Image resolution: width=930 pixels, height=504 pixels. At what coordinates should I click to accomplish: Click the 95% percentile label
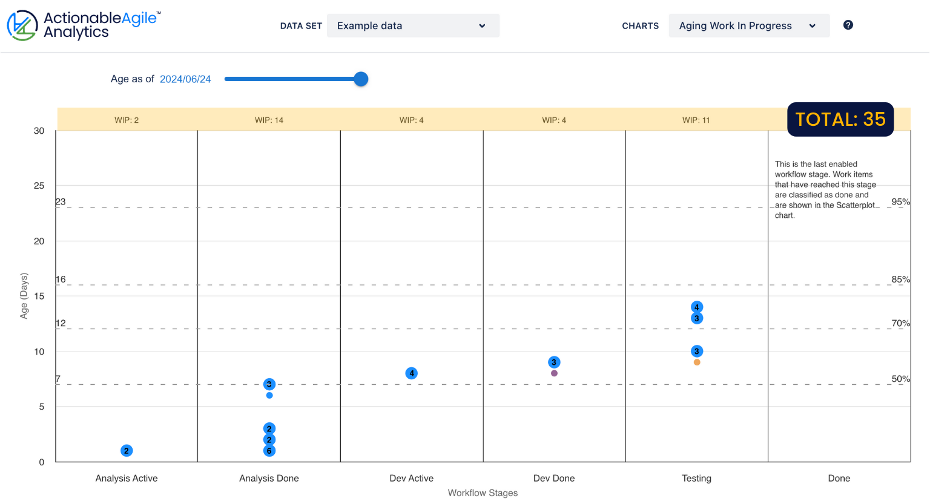coord(902,202)
